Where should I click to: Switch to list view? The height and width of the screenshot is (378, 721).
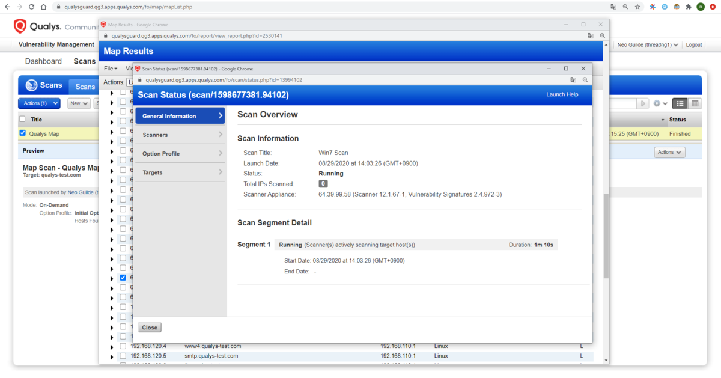click(x=679, y=103)
